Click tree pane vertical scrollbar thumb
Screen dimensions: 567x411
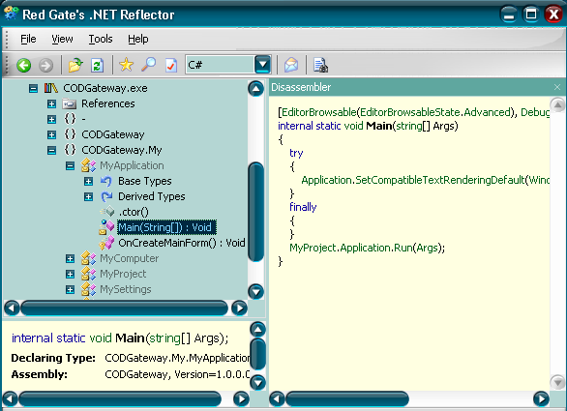point(256,212)
